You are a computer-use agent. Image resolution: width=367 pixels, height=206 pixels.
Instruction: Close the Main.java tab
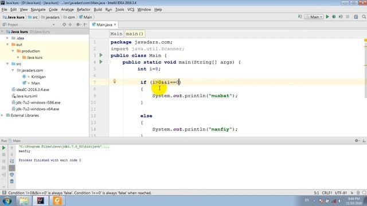click(115, 25)
